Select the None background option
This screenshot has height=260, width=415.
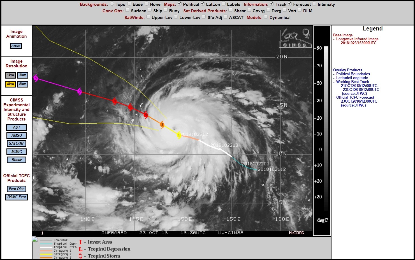pos(147,4)
